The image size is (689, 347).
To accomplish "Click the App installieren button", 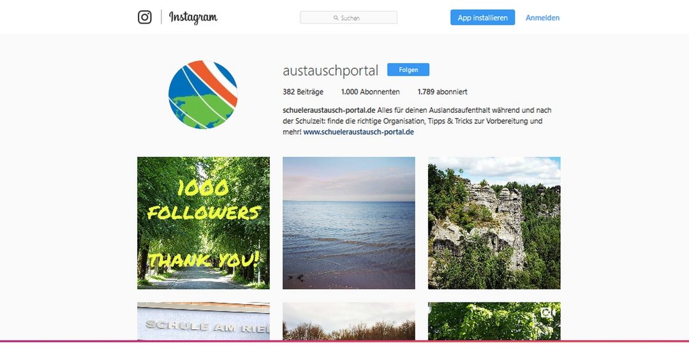I will 482,18.
